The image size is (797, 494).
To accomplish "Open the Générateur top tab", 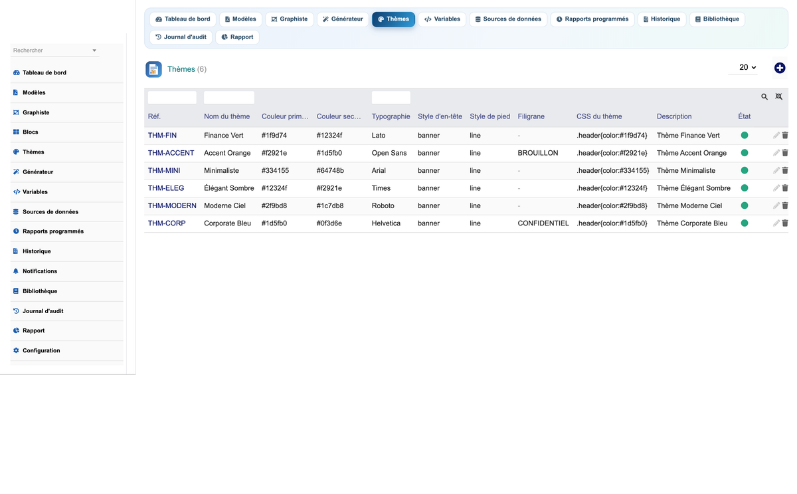I will (x=343, y=19).
